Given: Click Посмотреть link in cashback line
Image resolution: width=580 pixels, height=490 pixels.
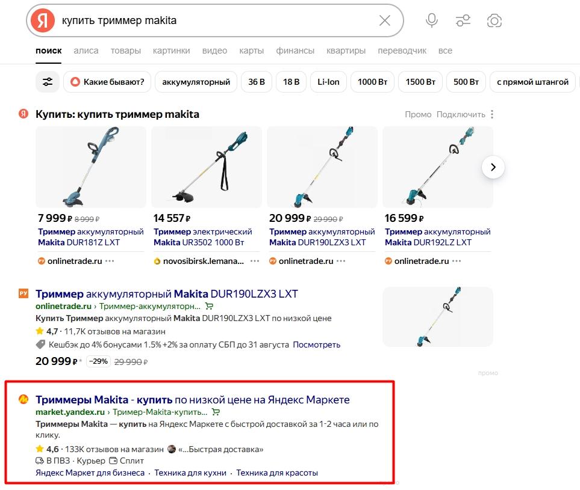Looking at the screenshot, I should click(316, 345).
